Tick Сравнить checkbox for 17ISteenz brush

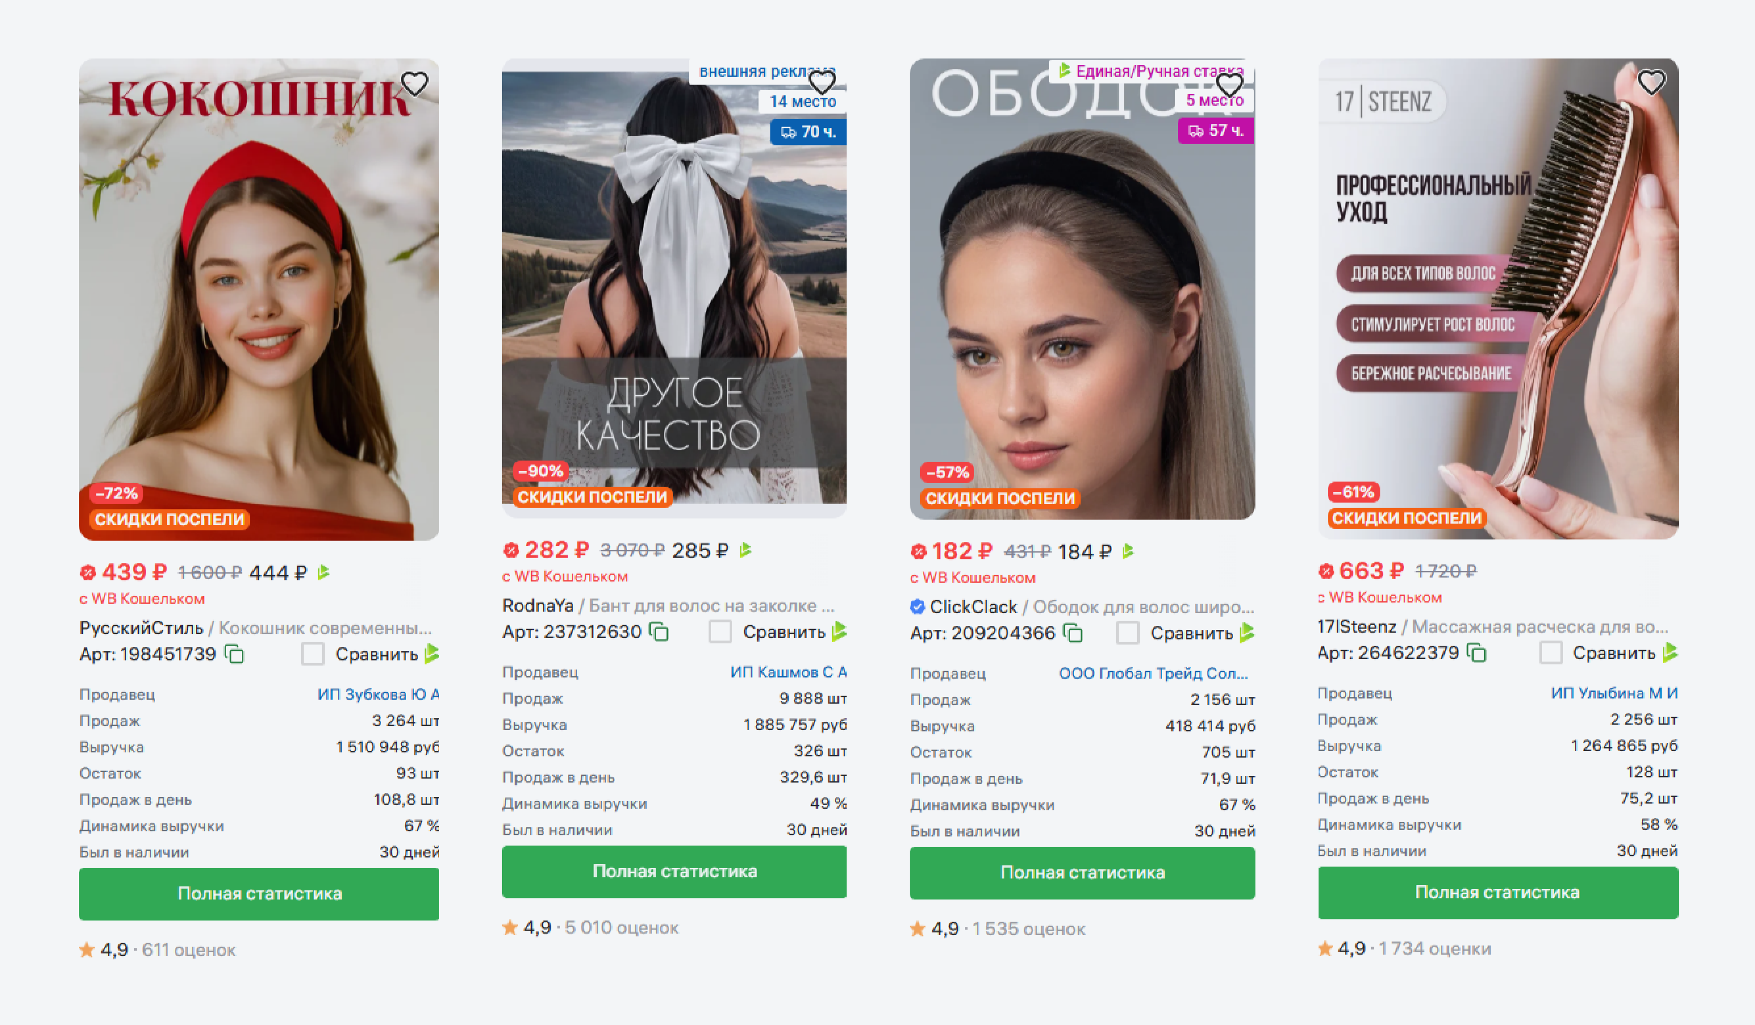(x=1550, y=653)
